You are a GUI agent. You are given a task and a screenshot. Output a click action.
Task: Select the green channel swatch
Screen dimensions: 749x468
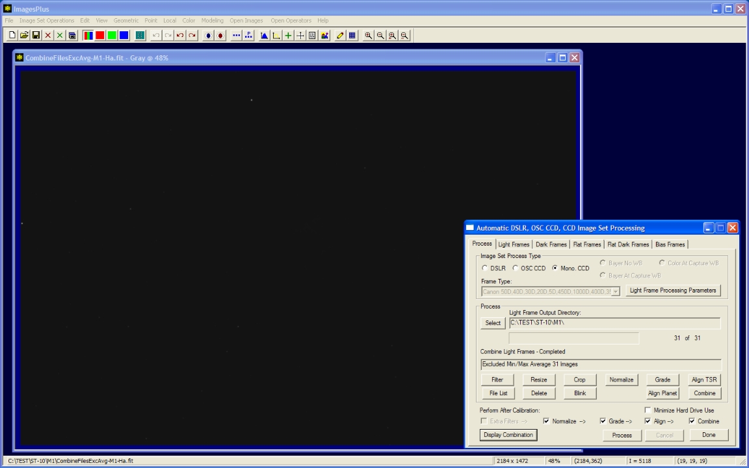pyautogui.click(x=112, y=35)
